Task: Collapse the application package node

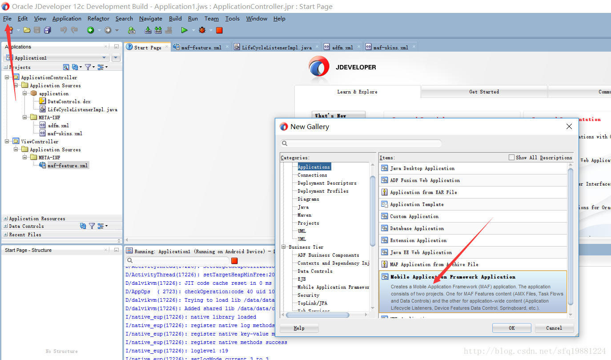Action: tap(25, 93)
